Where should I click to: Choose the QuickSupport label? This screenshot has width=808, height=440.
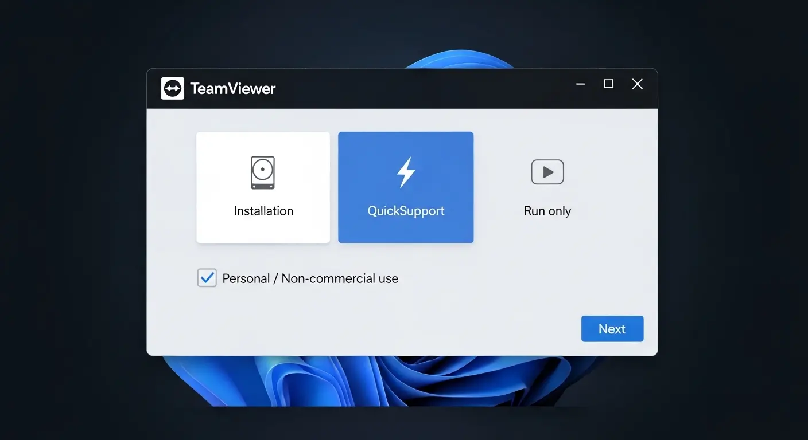click(406, 211)
